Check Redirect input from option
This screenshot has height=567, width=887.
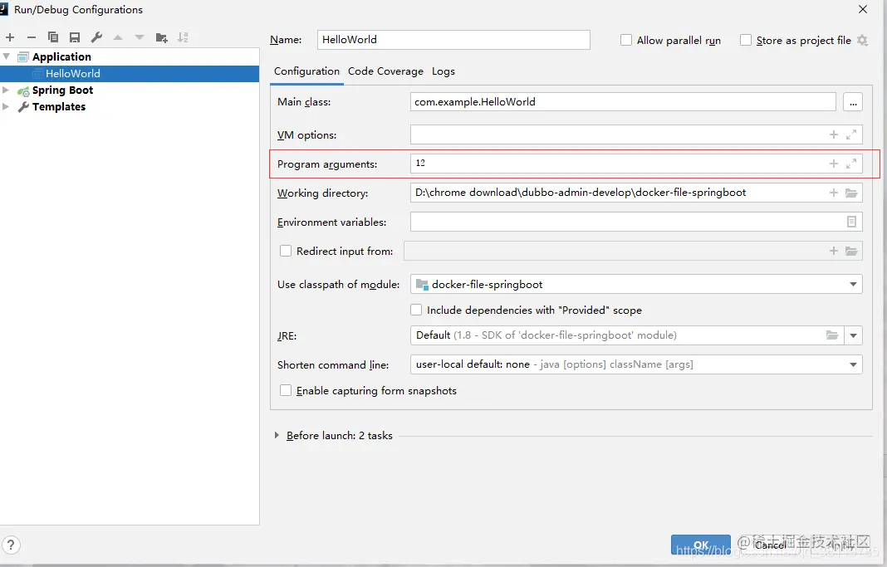tap(286, 251)
